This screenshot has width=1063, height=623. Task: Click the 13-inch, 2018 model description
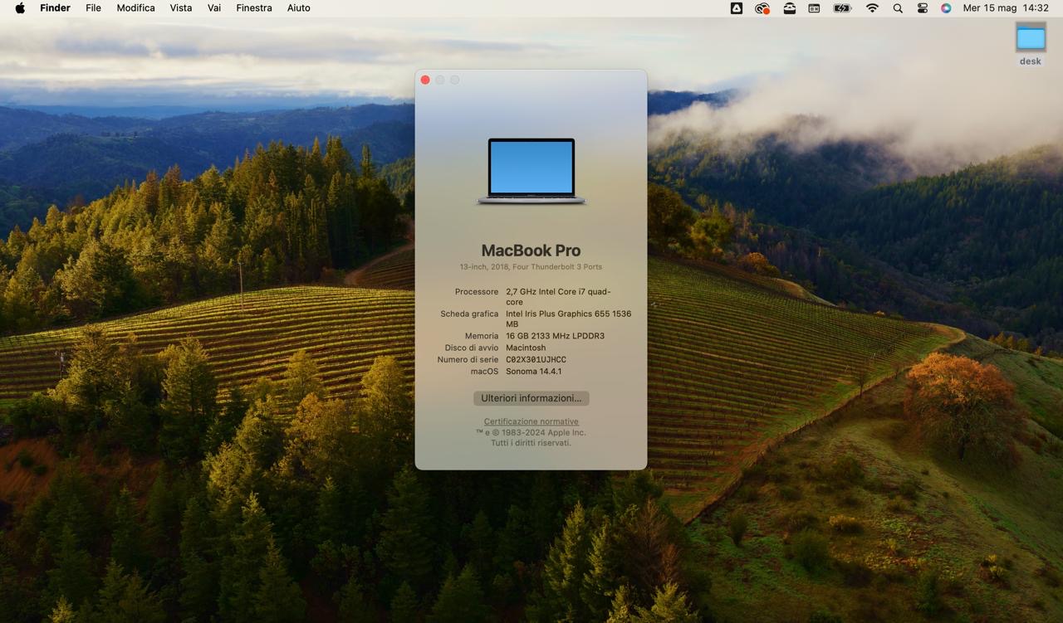pos(531,267)
